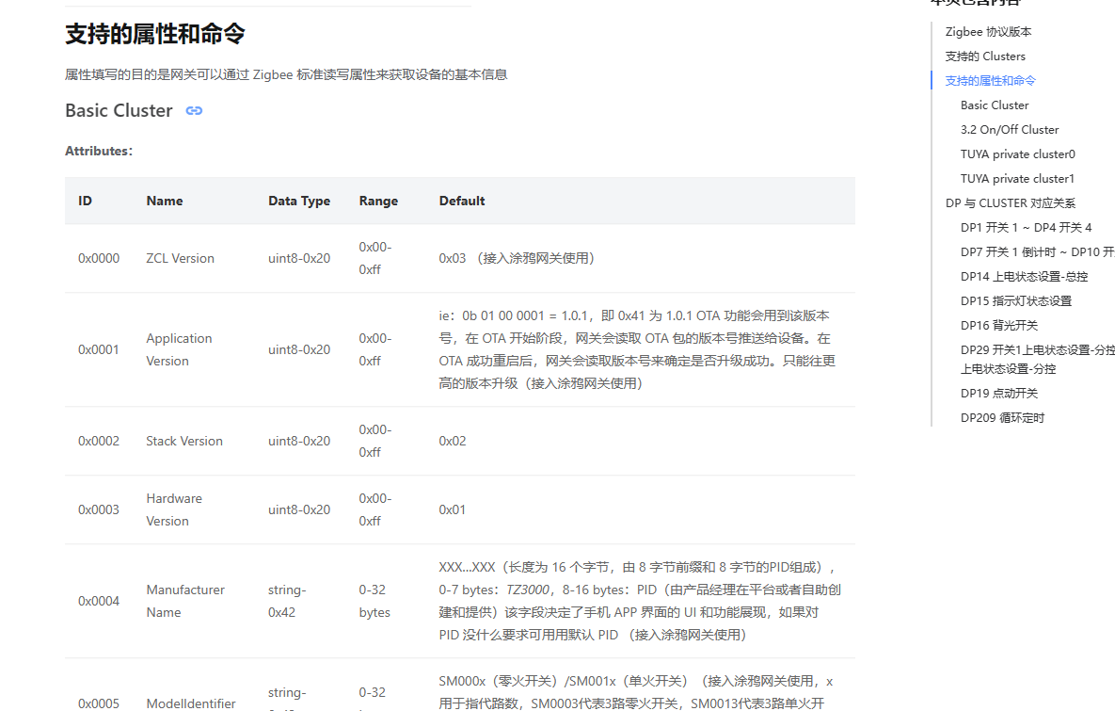Navigate to 'TUYA private cluster1'
The width and height of the screenshot is (1115, 711).
coord(1017,179)
